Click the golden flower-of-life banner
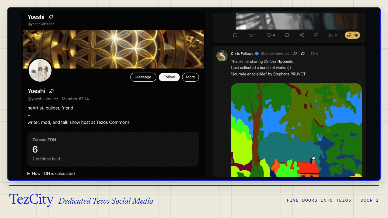Viewport: 388px width, 218px height. pos(113,49)
